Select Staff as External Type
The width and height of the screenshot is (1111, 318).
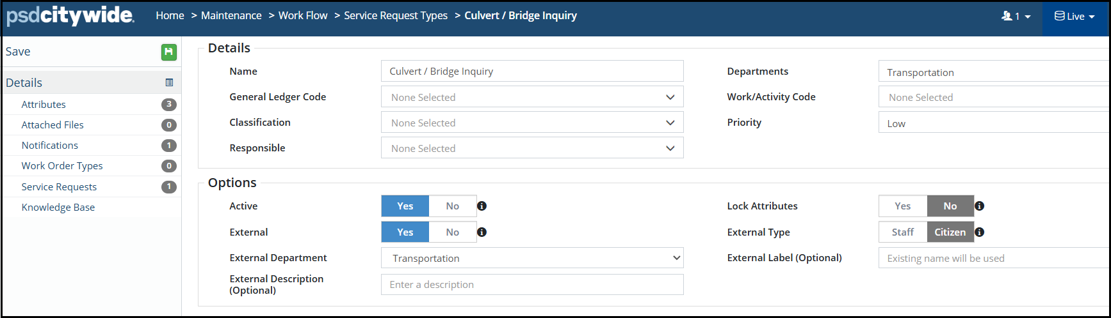coord(903,232)
